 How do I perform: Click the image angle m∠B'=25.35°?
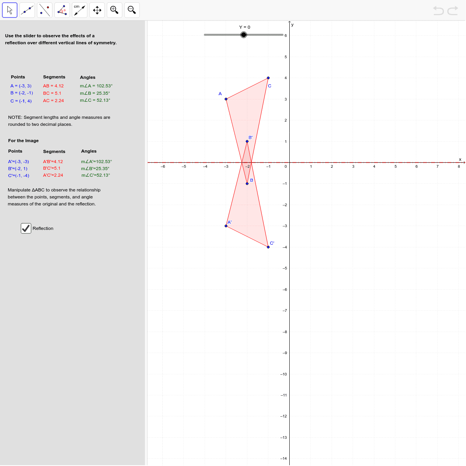point(95,169)
